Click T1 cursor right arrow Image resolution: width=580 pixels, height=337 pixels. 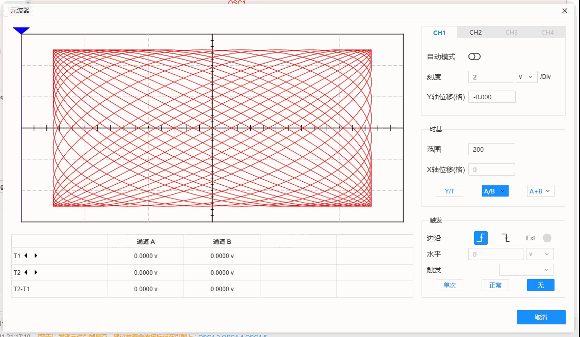coord(36,256)
